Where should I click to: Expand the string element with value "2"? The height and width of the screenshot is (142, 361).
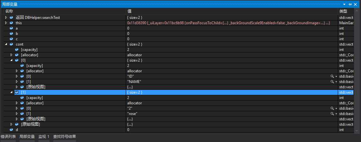point(17,108)
